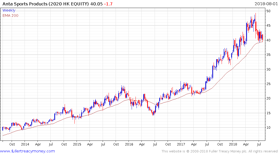Click the date label 2018-08-01
Image resolution: width=278 pixels, height=155 pixels.
(266, 4)
